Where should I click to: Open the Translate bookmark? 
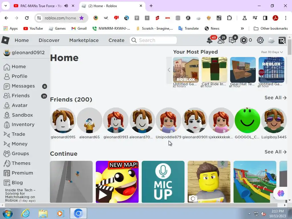[x=188, y=29]
